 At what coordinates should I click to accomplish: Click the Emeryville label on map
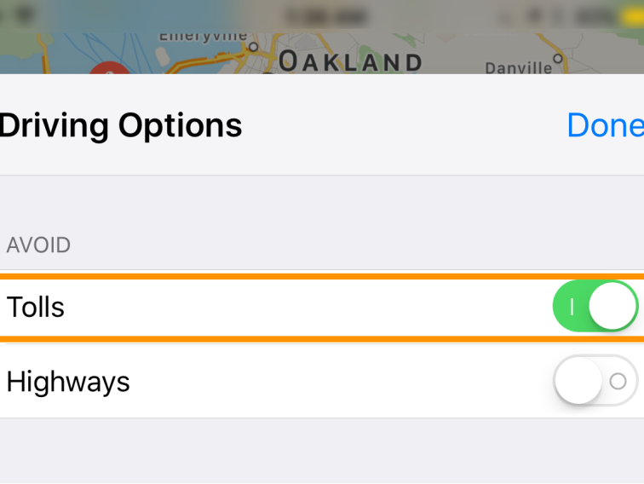click(203, 37)
